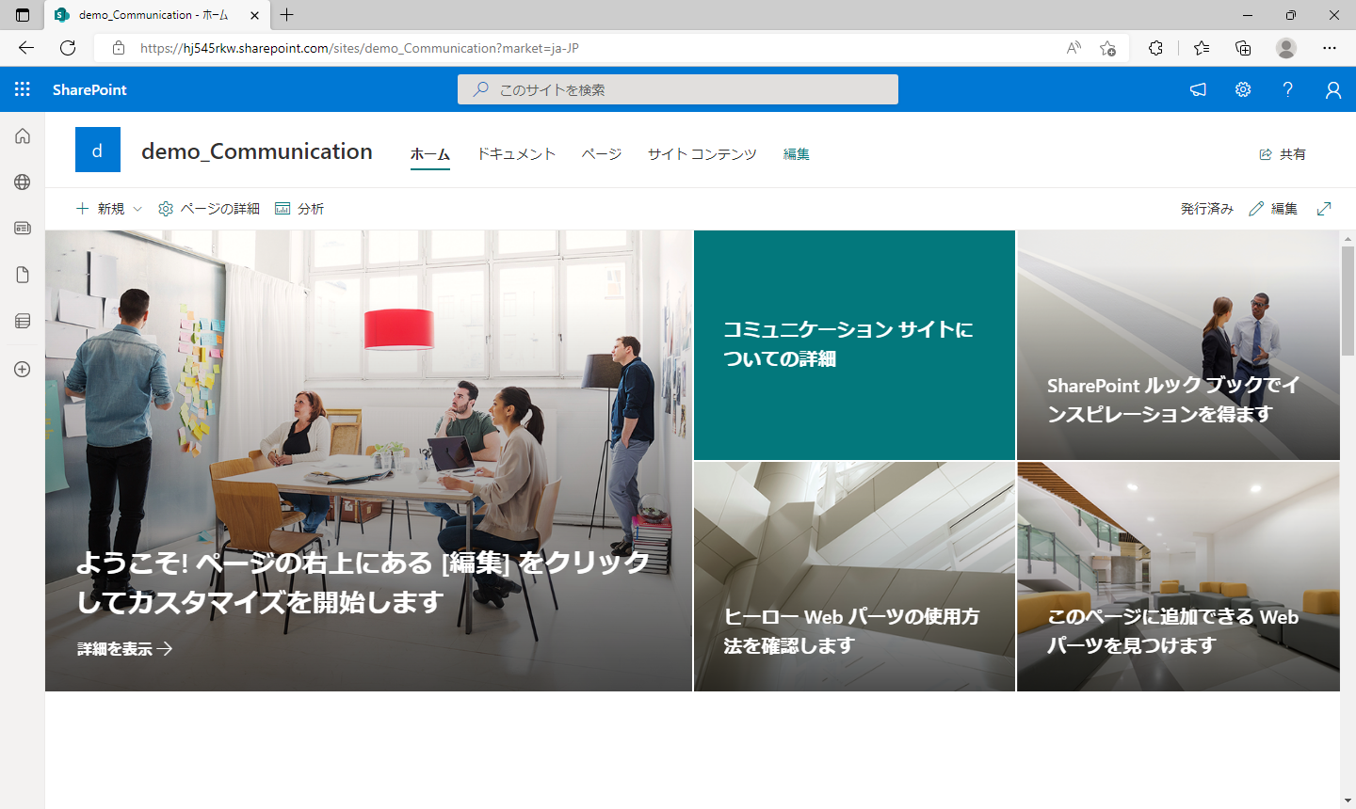Click 詳細を表示 link on main hero tile
Screen dimensions: 1356x809
[x=125, y=649]
